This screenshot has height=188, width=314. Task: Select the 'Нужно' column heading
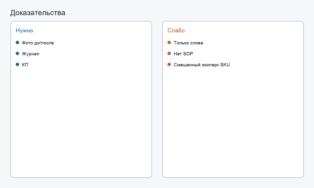(x=24, y=31)
